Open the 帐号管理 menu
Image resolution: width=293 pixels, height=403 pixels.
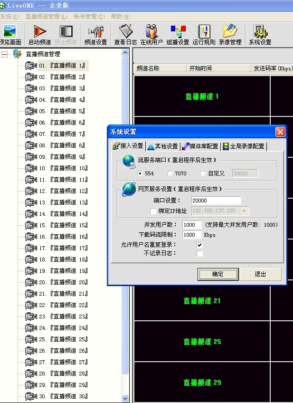coord(89,17)
